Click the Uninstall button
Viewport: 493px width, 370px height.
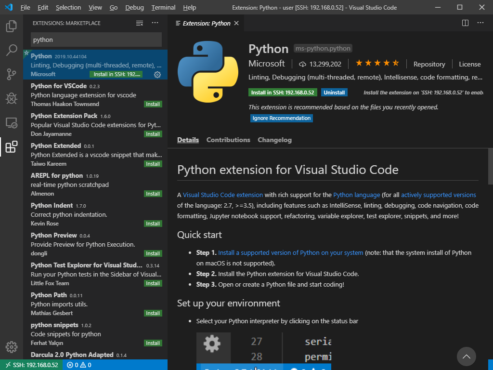[334, 92]
